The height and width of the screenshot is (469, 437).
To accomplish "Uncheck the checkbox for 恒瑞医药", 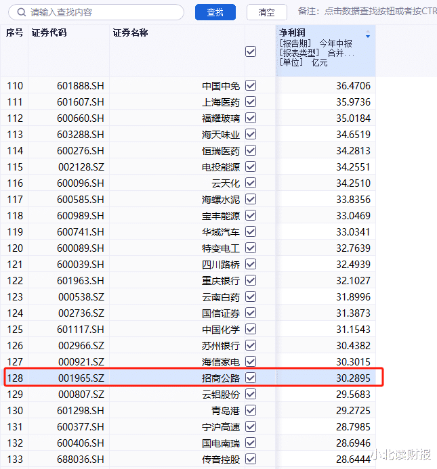I will [251, 150].
